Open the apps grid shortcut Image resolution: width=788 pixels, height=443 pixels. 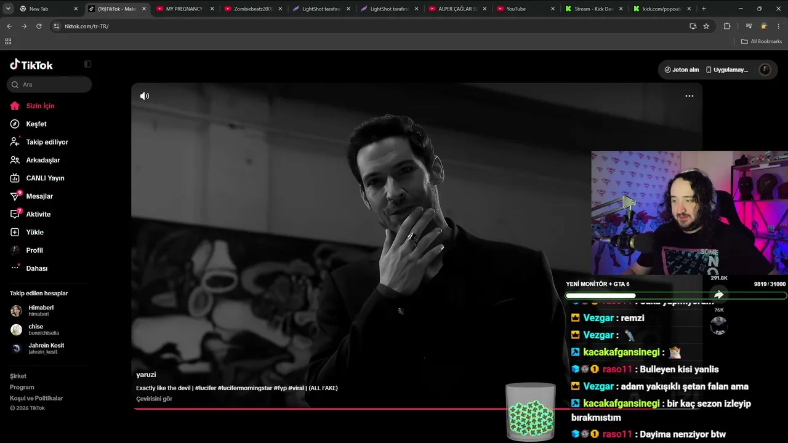(x=8, y=41)
